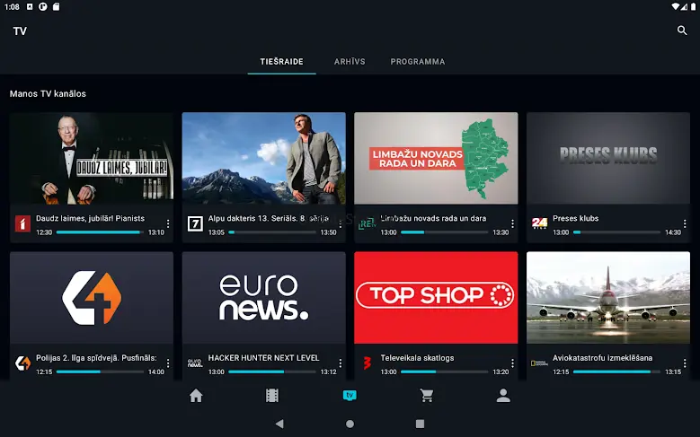Click the battery indicator in the status bar

[x=694, y=6]
